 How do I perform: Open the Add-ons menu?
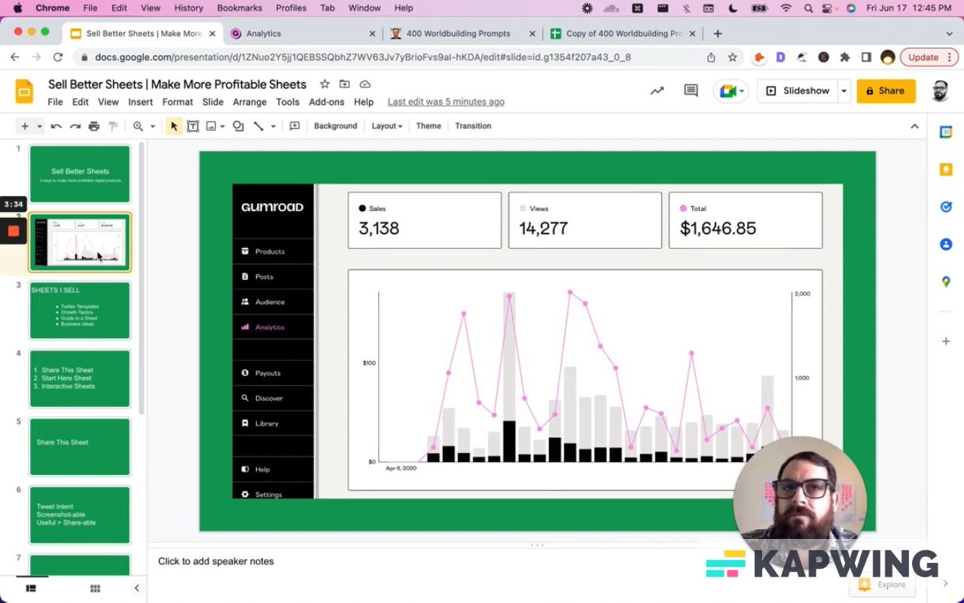pyautogui.click(x=326, y=102)
